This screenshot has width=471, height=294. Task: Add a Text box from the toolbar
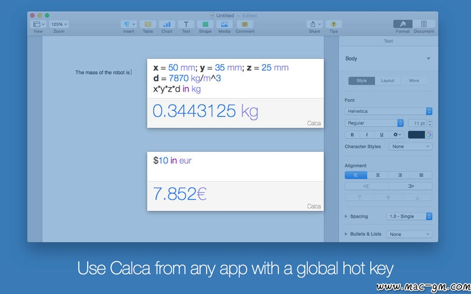pyautogui.click(x=186, y=24)
